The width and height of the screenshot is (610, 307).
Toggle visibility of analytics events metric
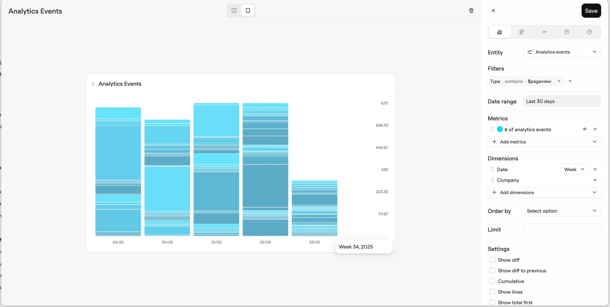(x=585, y=129)
